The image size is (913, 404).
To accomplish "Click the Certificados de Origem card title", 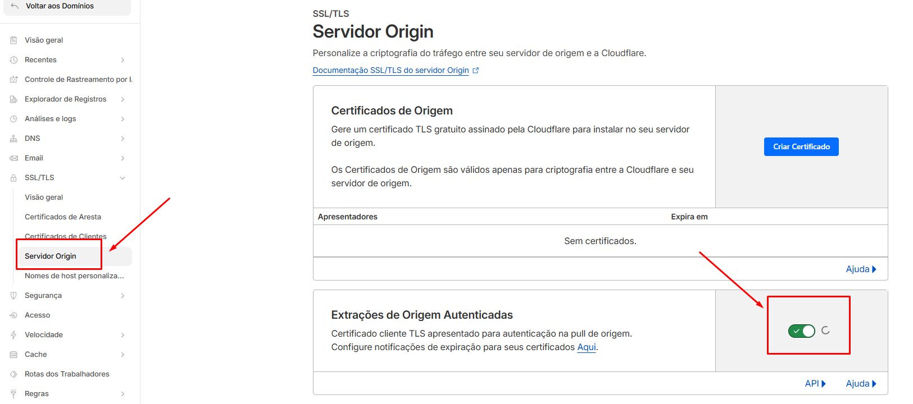I will click(392, 111).
